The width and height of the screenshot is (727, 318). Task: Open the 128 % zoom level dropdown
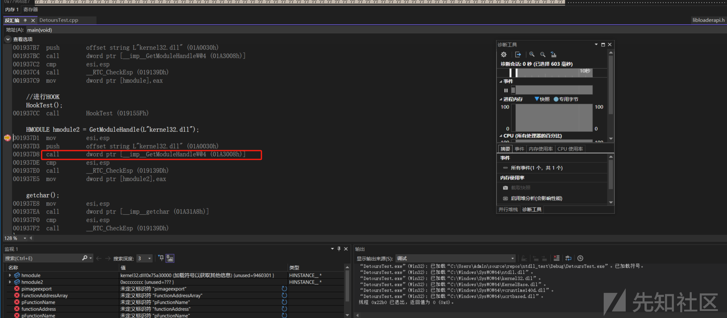pos(25,238)
